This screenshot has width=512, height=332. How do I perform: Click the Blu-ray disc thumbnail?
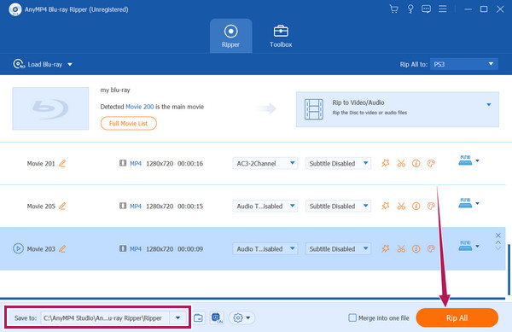(x=50, y=108)
